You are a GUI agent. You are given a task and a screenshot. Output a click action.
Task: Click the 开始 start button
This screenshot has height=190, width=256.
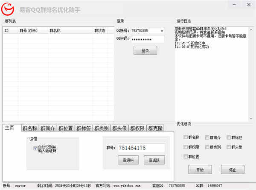pyautogui.click(x=200, y=170)
